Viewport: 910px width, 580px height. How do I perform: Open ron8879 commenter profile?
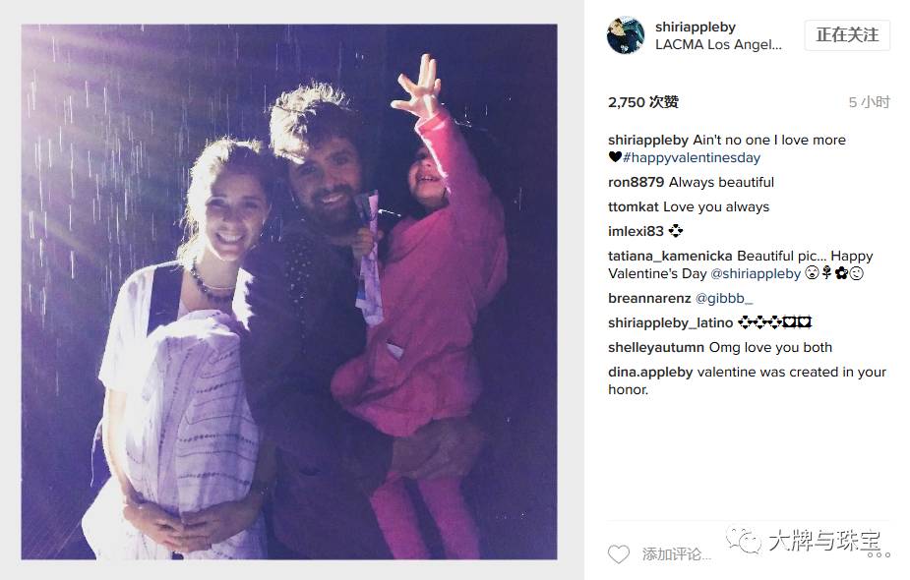636,182
